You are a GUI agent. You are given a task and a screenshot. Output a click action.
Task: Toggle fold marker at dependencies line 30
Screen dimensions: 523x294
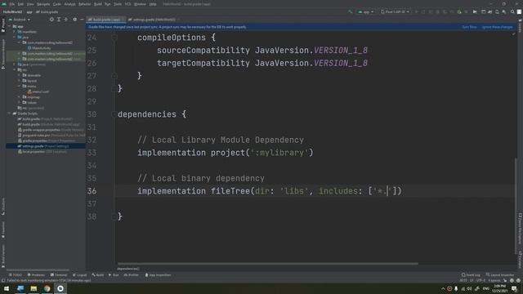pos(114,114)
